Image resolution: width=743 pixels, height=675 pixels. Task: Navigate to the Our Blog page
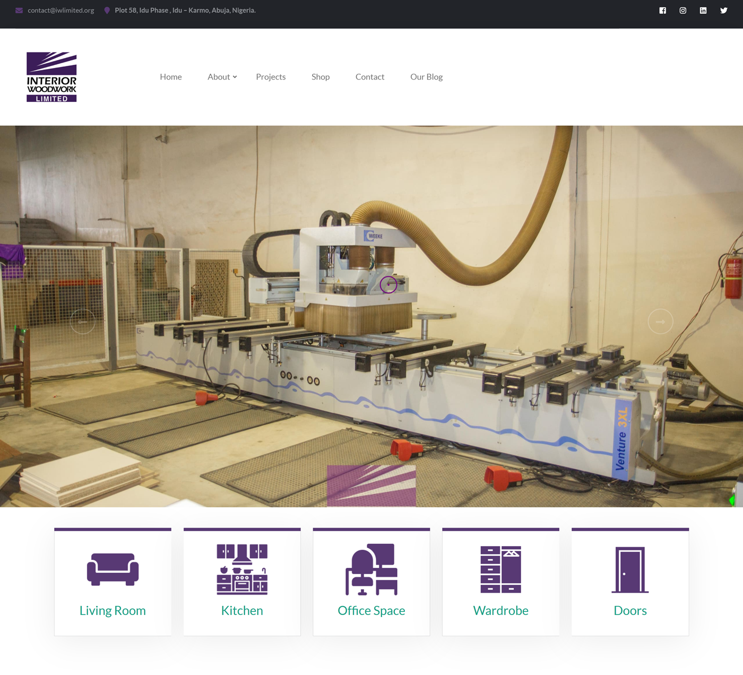click(x=426, y=77)
